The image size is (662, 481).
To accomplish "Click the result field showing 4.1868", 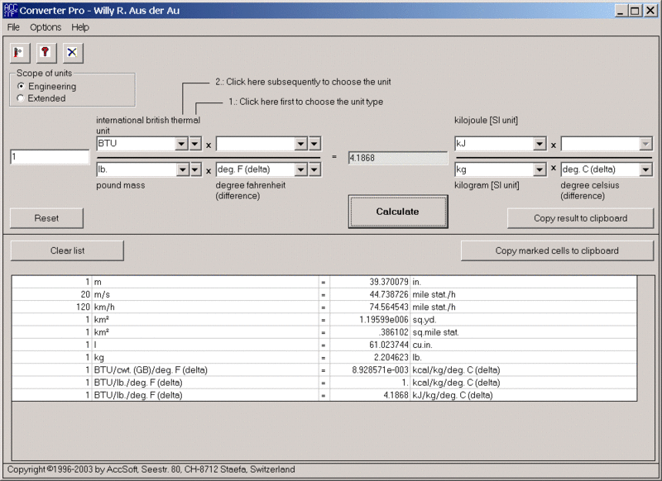I will click(398, 158).
